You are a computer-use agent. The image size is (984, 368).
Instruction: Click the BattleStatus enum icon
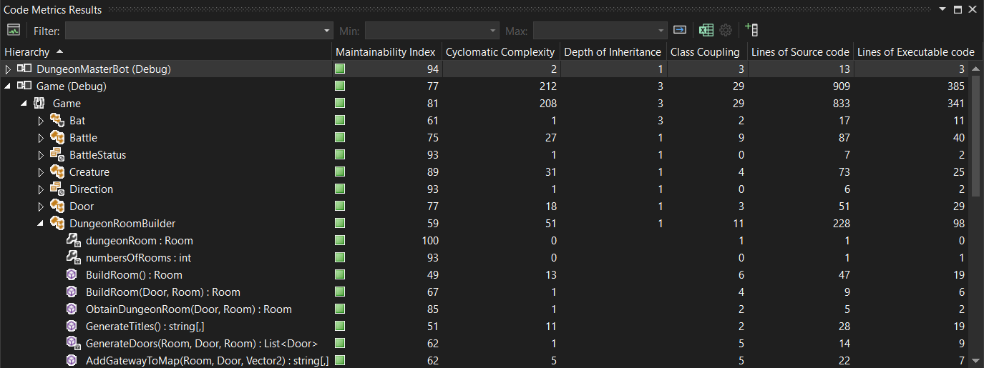(x=57, y=155)
